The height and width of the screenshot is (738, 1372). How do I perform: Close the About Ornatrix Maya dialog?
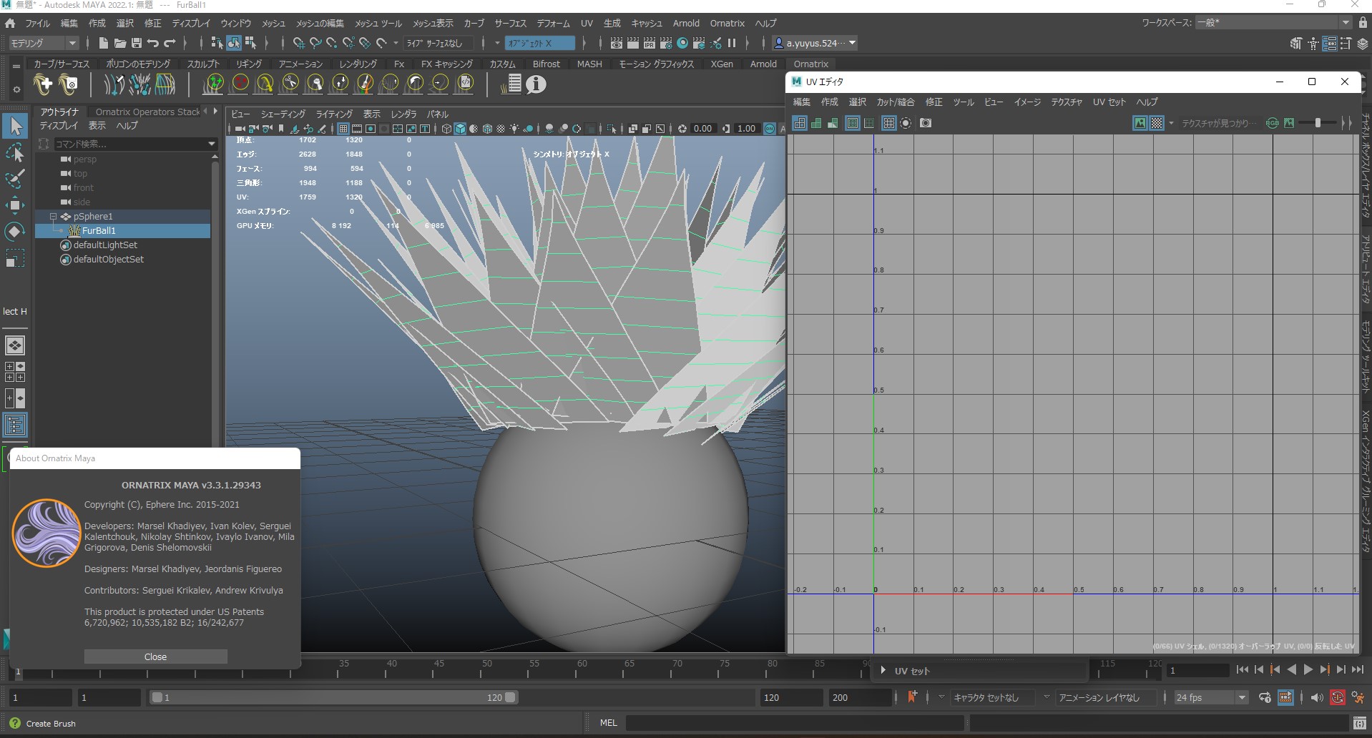pos(155,656)
